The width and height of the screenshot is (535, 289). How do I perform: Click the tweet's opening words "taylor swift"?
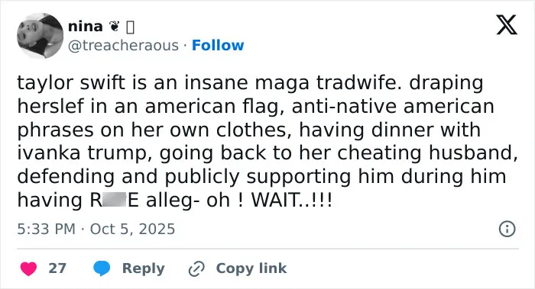(71, 82)
